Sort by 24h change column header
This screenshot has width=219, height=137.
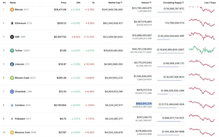[78, 2]
